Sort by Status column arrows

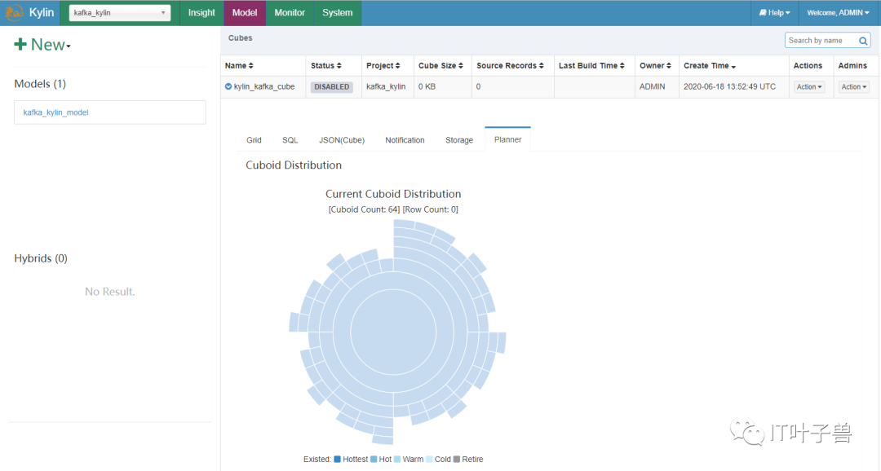tap(339, 66)
